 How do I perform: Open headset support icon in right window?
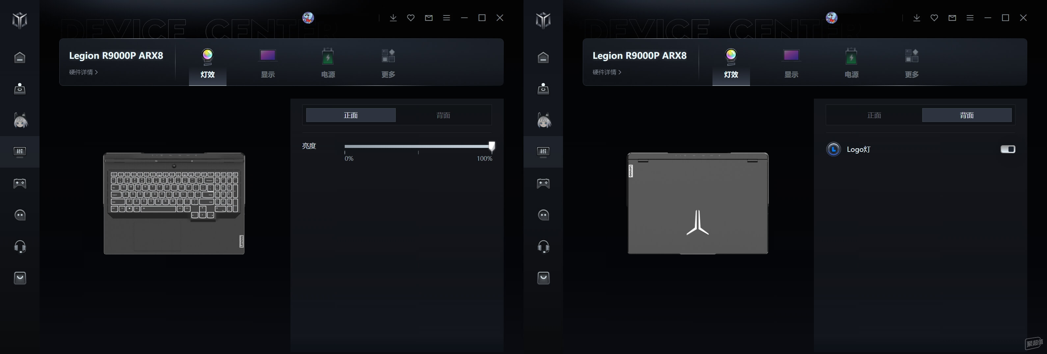[x=543, y=247]
